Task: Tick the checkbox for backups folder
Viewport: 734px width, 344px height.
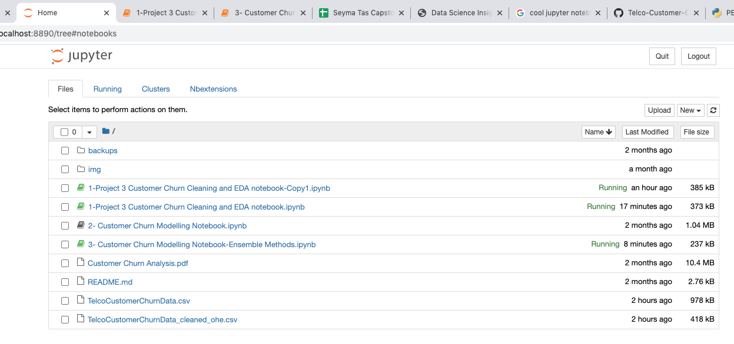Action: (65, 151)
